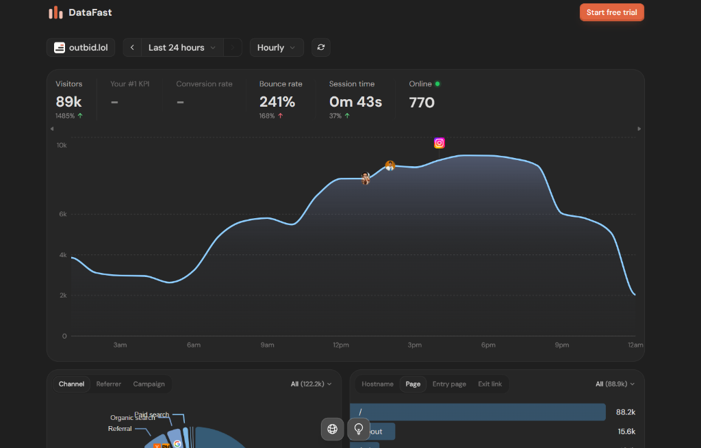
Task: Open the All (122.2k) filter dropdown
Action: point(311,384)
